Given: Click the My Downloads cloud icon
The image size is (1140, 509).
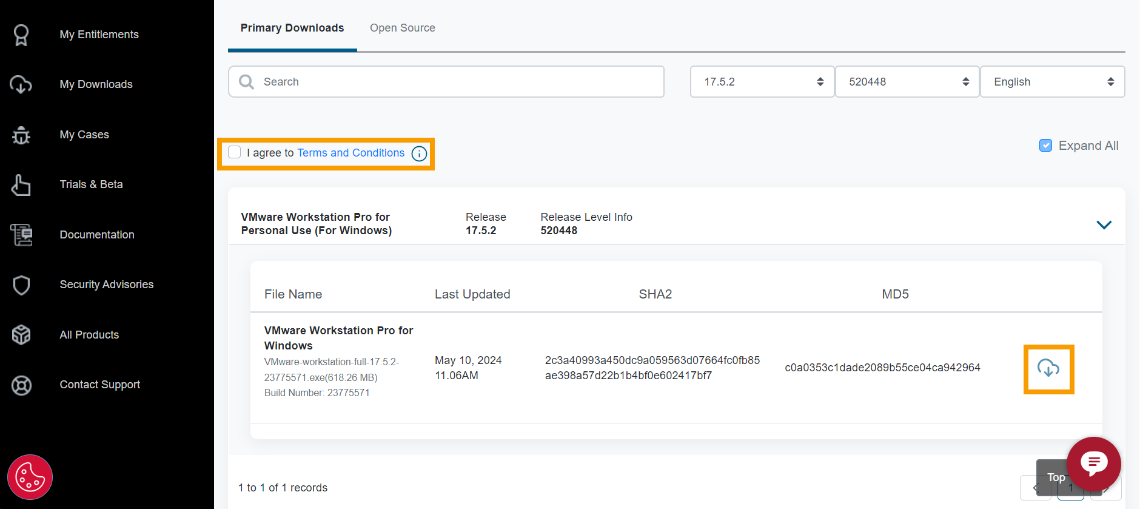Looking at the screenshot, I should (x=21, y=84).
